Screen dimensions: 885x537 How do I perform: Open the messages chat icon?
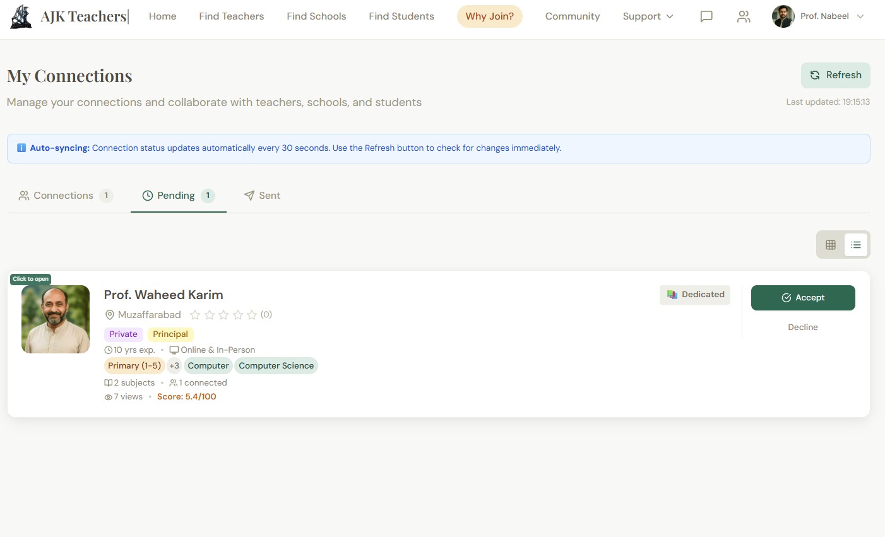706,16
